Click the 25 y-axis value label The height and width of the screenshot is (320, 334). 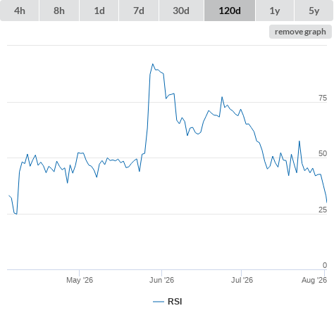coord(323,210)
